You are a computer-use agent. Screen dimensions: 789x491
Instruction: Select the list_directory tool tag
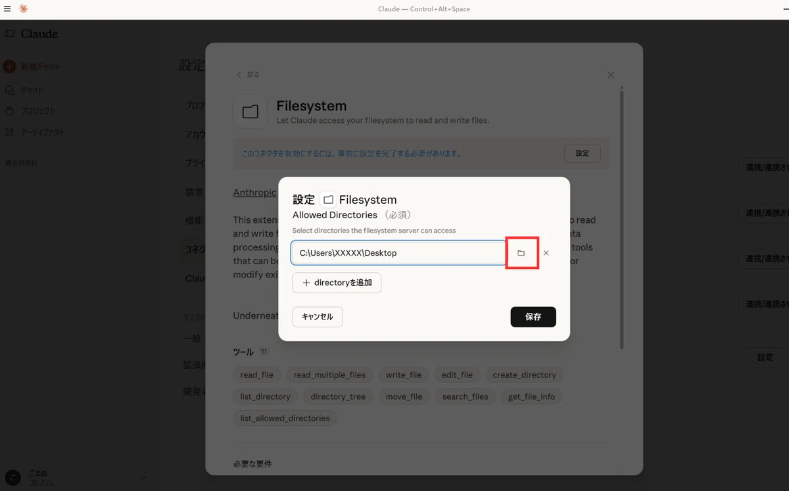click(265, 396)
